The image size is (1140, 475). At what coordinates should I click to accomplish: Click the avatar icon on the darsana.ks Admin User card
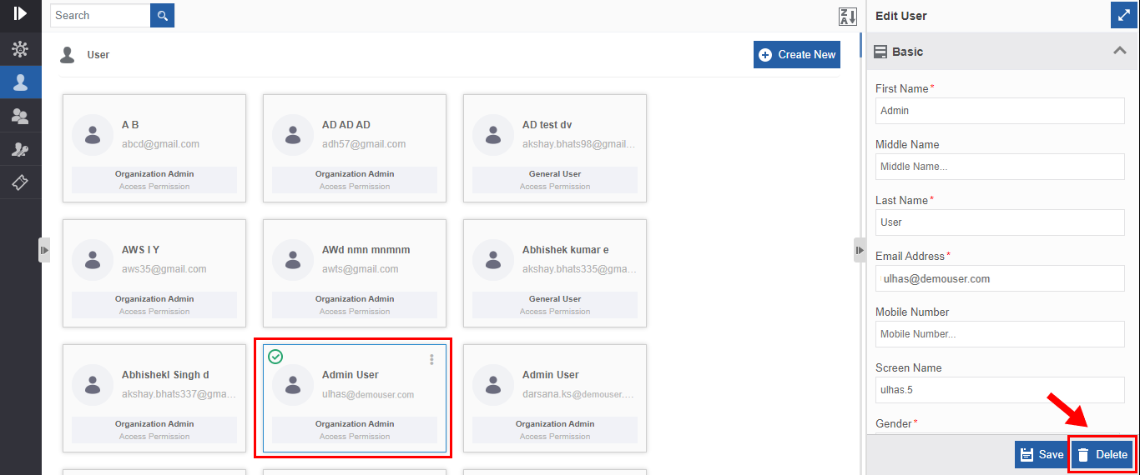tap(493, 385)
